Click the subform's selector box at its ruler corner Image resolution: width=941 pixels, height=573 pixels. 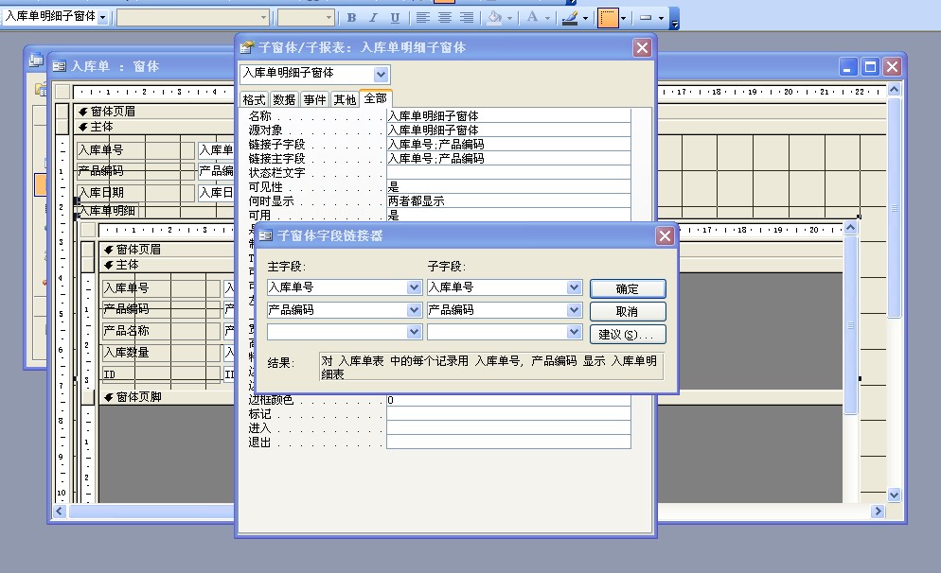[88, 230]
